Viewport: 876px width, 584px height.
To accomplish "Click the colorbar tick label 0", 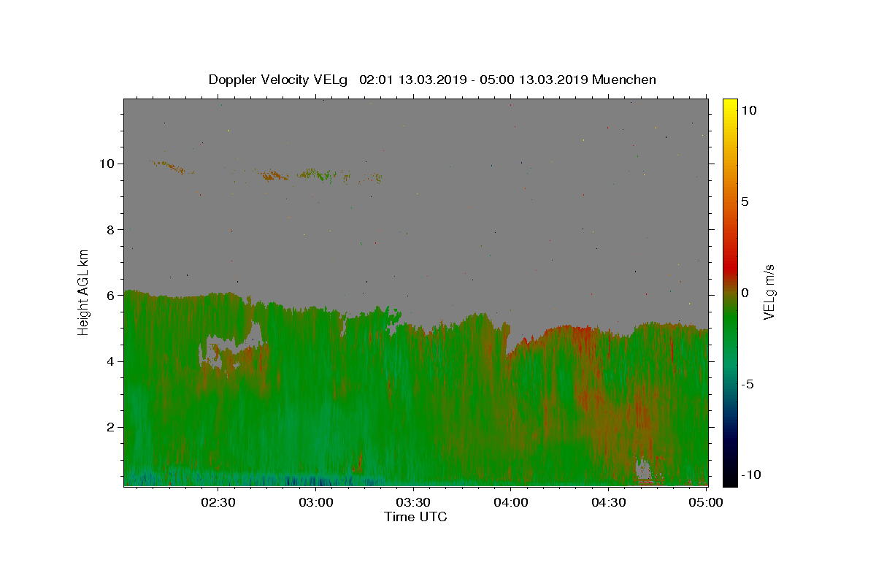I will coord(745,293).
